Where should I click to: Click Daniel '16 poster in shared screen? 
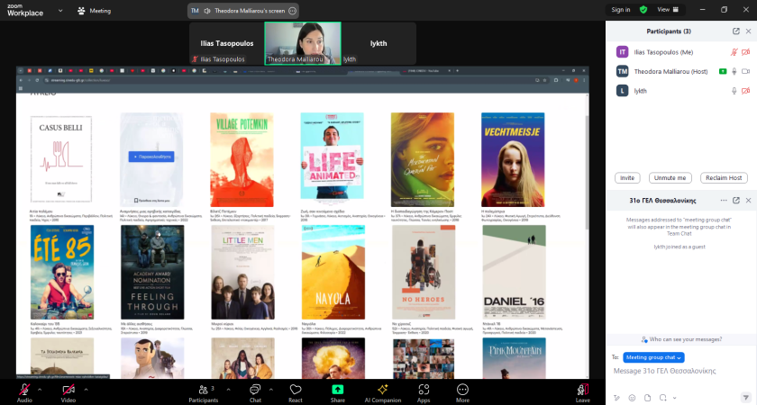pyautogui.click(x=515, y=272)
